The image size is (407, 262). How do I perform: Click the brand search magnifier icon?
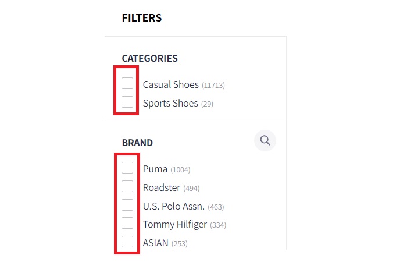265,140
